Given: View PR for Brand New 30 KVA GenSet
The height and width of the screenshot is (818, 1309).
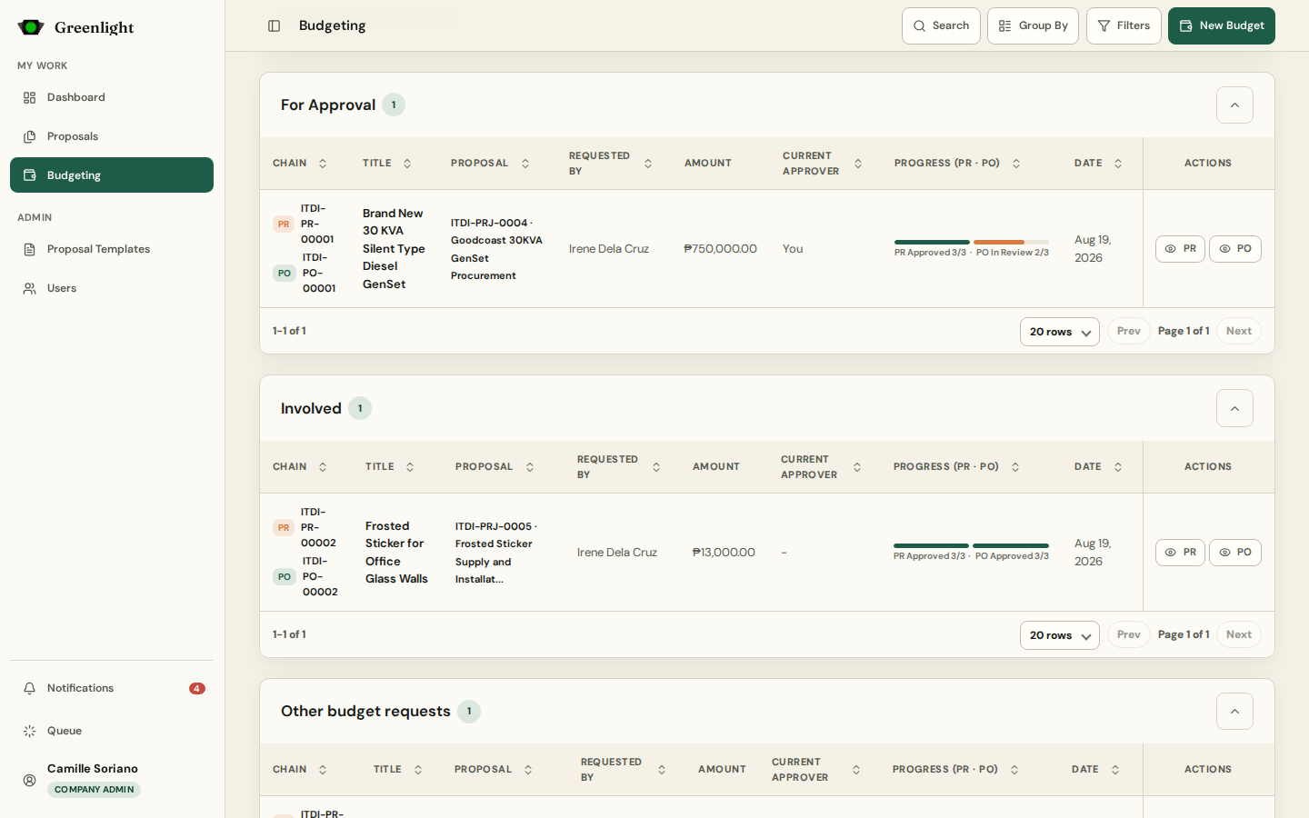Looking at the screenshot, I should click(1180, 249).
